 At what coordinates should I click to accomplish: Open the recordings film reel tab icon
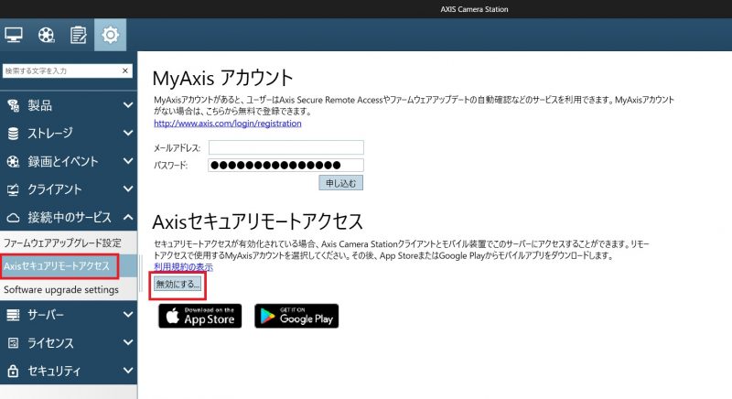(x=47, y=35)
